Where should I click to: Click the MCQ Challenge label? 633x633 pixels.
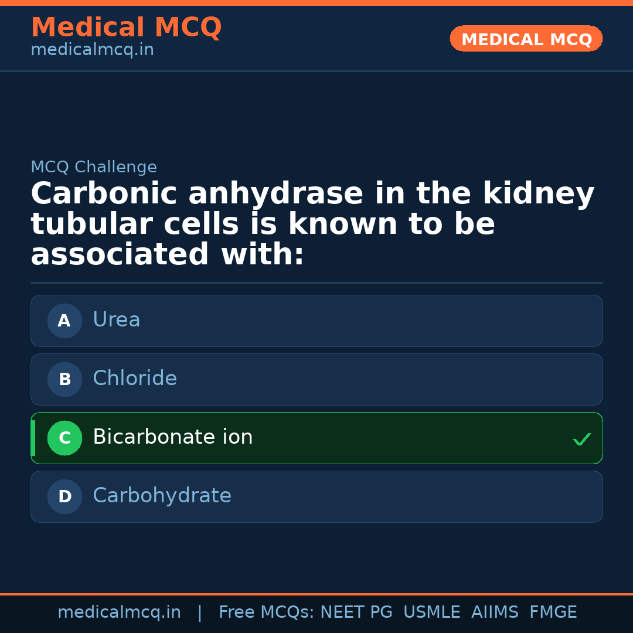[x=94, y=167]
